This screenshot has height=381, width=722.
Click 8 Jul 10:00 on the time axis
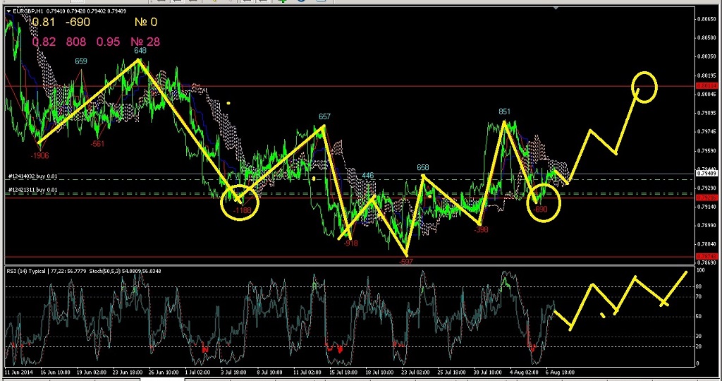point(269,372)
